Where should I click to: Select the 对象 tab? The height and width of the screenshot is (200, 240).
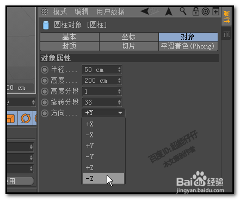tap(188, 37)
